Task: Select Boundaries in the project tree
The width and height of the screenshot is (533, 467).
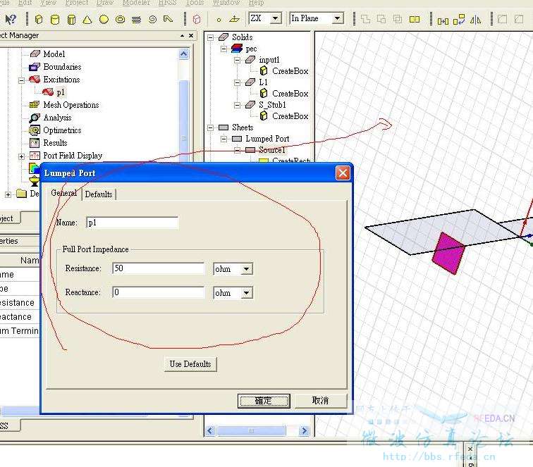Action: [x=62, y=67]
